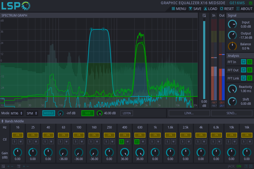This screenshot has width=254, height=169.
Task: Mute the 10k band
Action: coord(235,142)
